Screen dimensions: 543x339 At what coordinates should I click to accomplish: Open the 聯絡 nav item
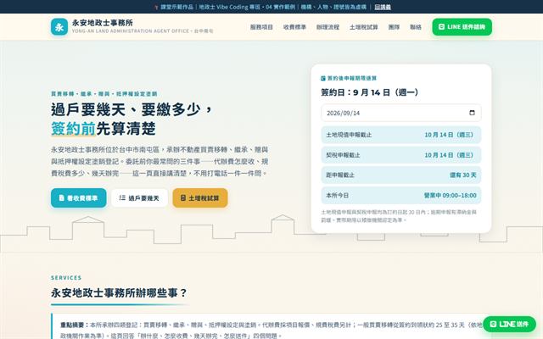[x=416, y=27]
